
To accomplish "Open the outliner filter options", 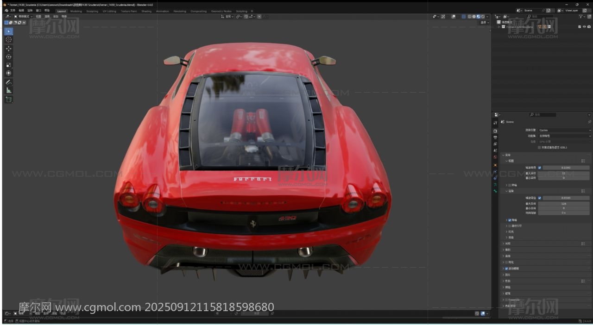I will [x=581, y=17].
